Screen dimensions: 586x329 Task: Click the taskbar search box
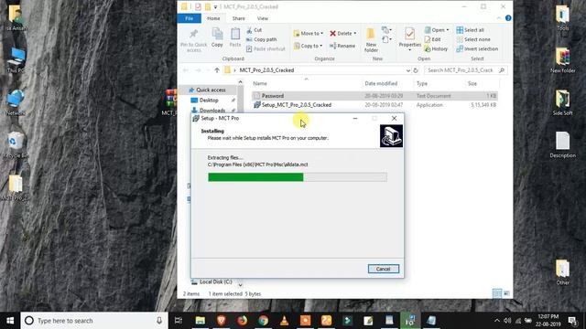pyautogui.click(x=93, y=321)
